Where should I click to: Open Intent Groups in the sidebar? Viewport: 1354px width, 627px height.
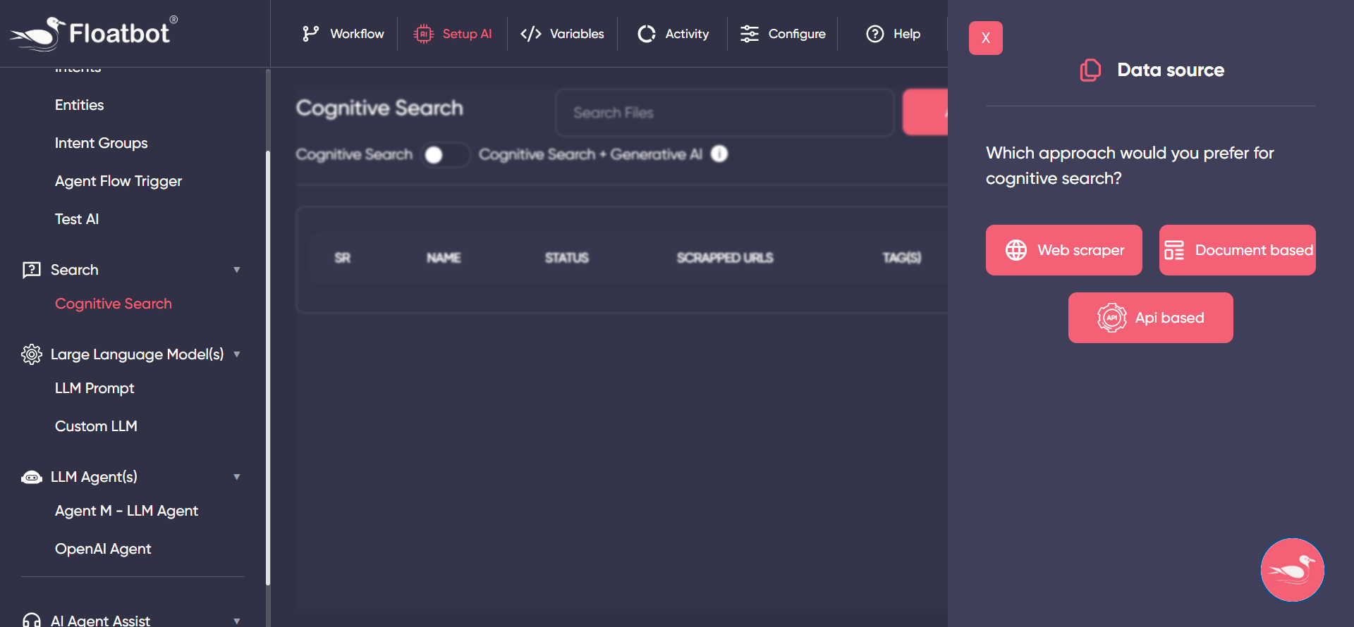click(x=102, y=143)
